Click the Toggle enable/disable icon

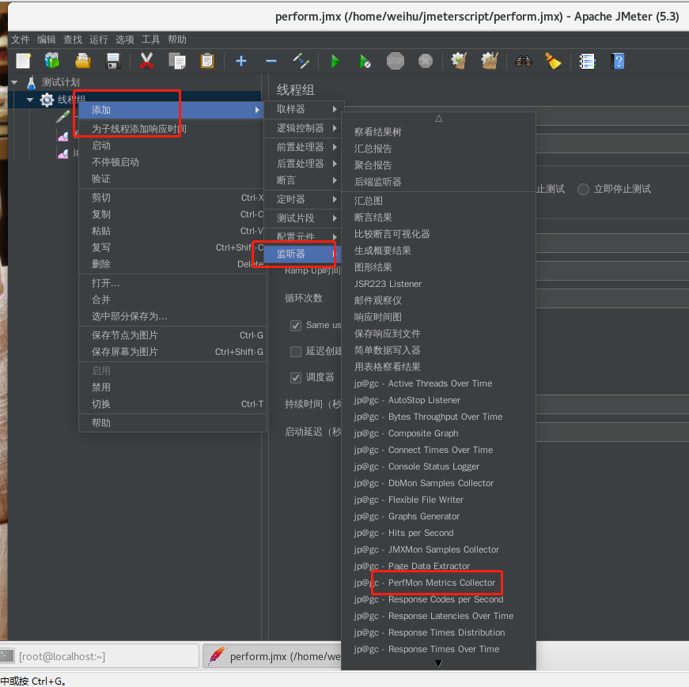pos(301,61)
